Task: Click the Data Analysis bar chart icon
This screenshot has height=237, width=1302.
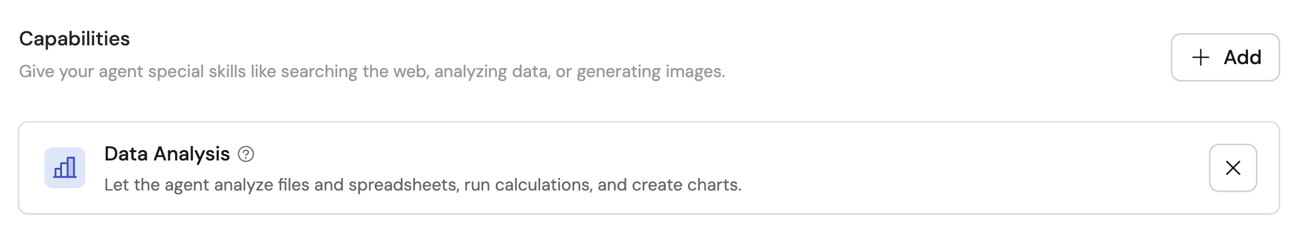Action: [x=65, y=168]
